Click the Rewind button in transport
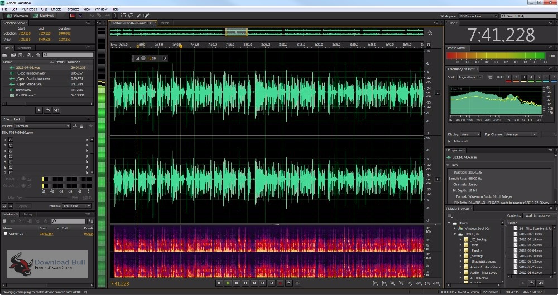 [x=254, y=283]
